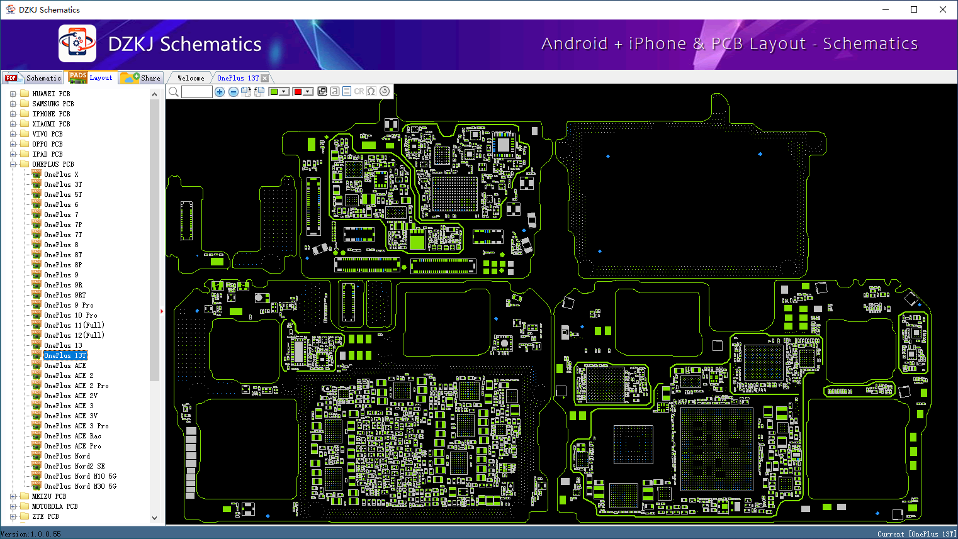
Task: Rotate the board clockwise icon
Action: 246,92
